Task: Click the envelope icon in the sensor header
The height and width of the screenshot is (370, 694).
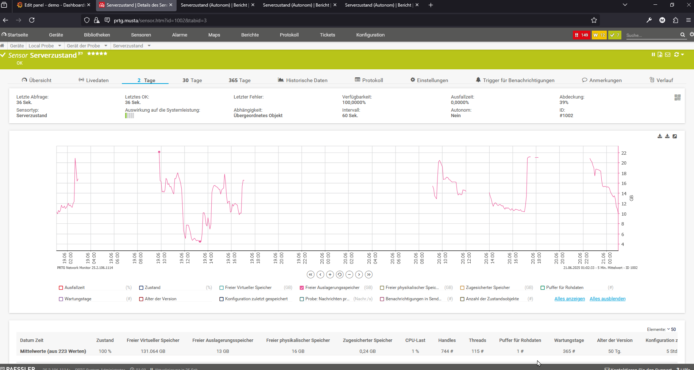Action: pos(668,54)
